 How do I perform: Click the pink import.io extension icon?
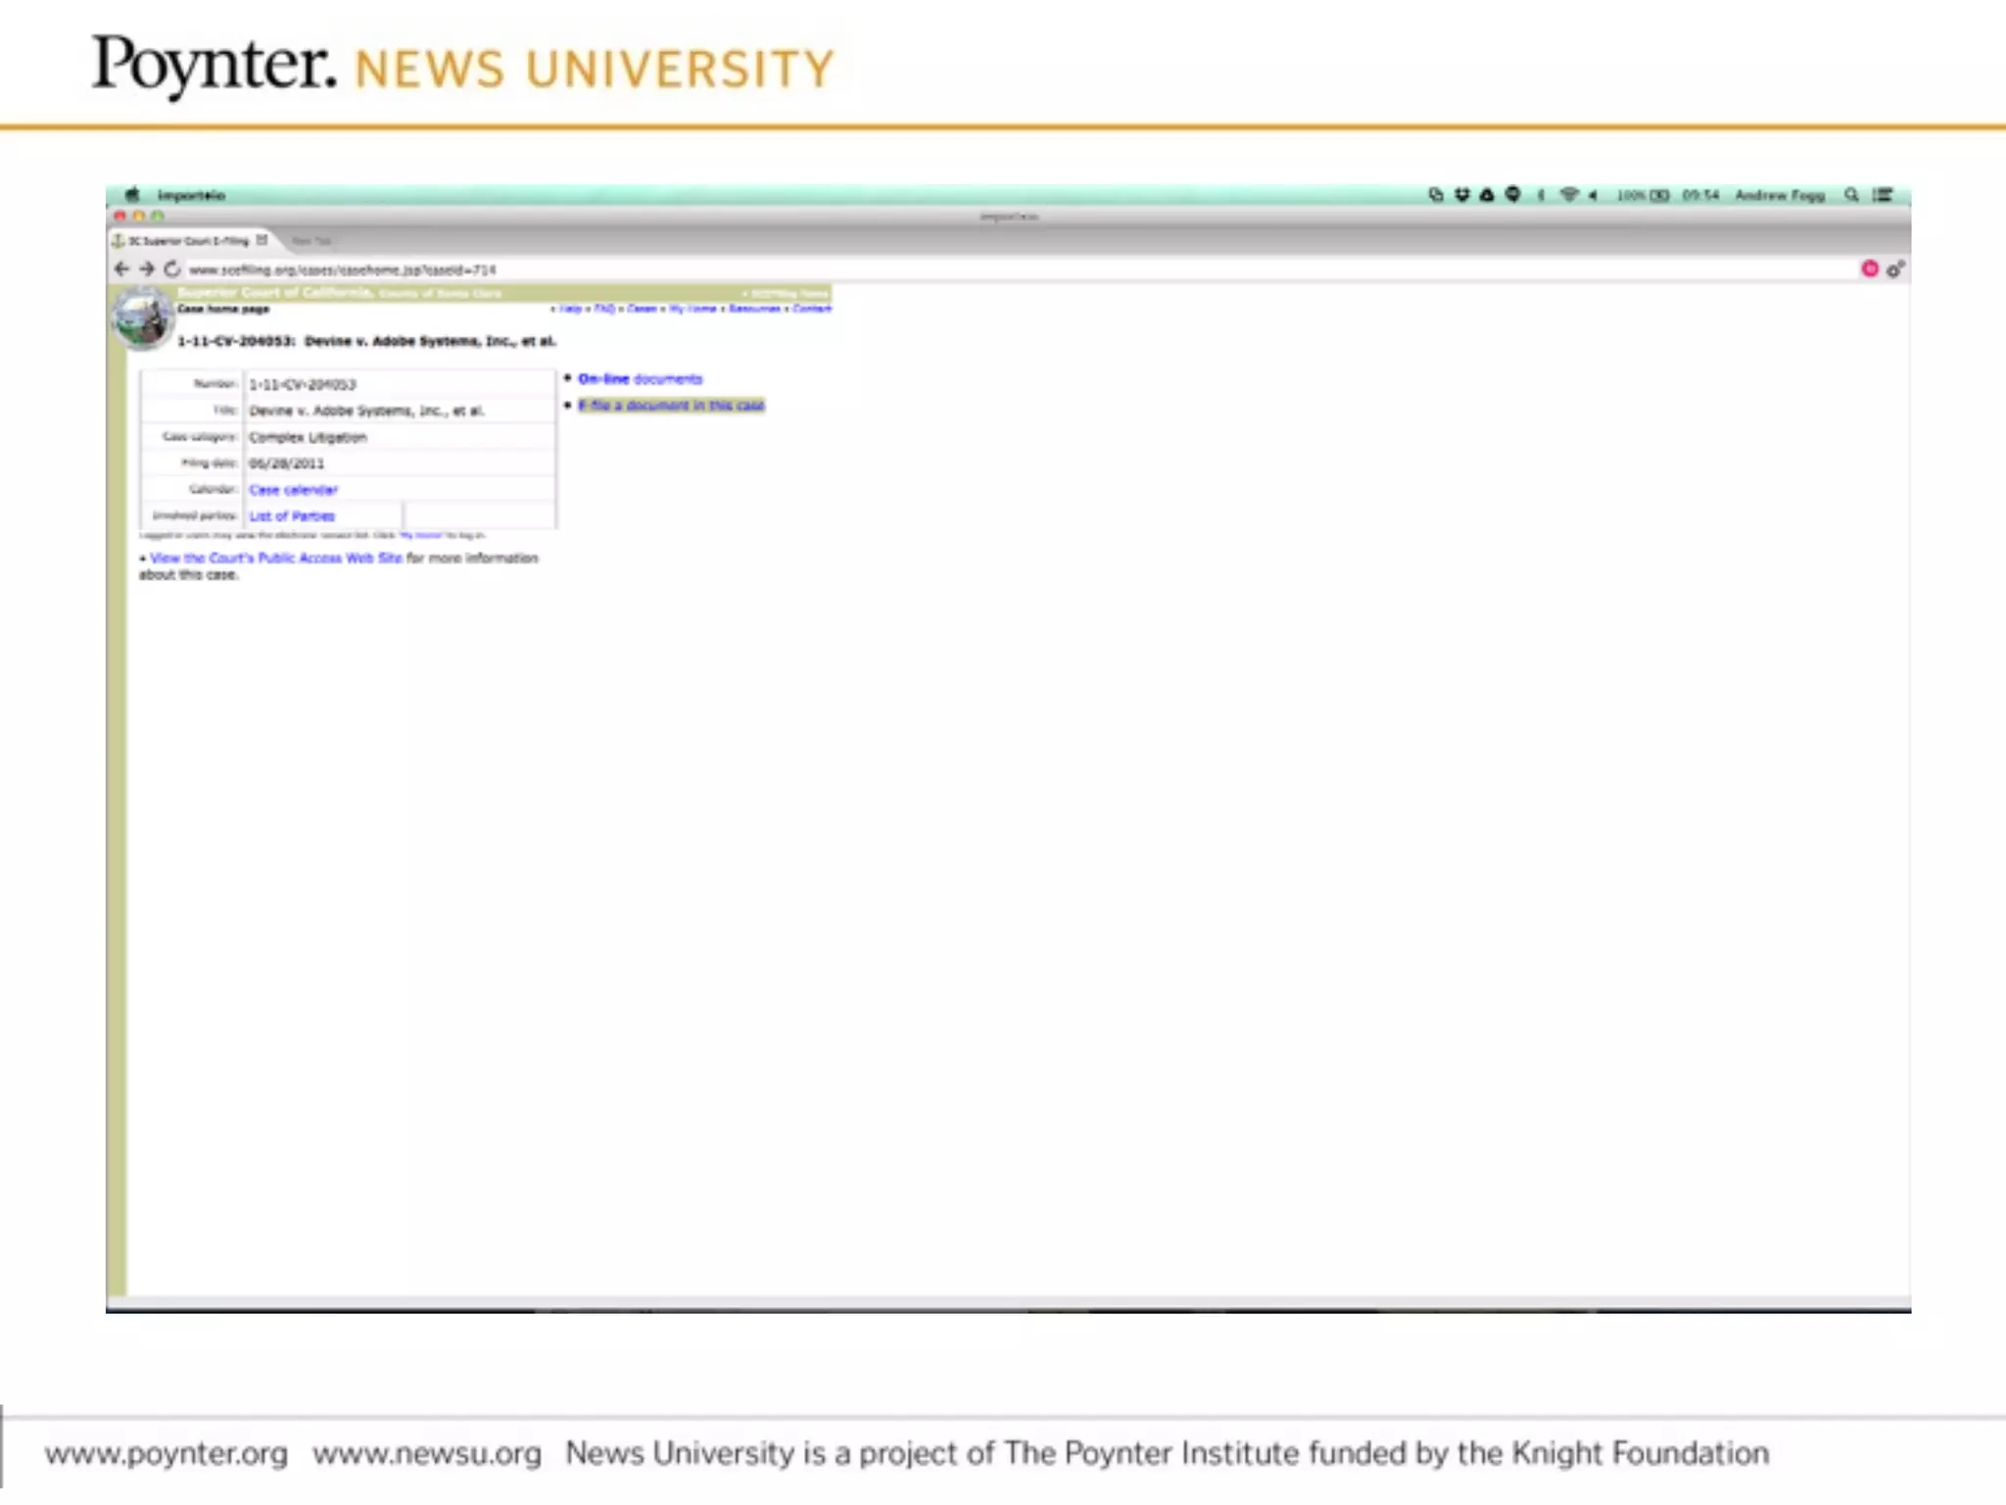click(1869, 268)
